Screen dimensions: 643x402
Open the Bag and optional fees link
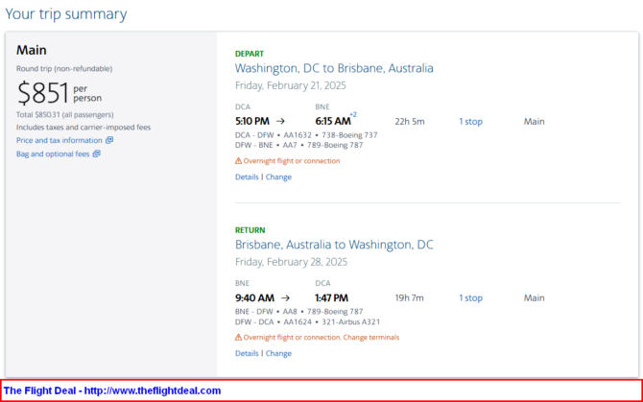tap(53, 154)
